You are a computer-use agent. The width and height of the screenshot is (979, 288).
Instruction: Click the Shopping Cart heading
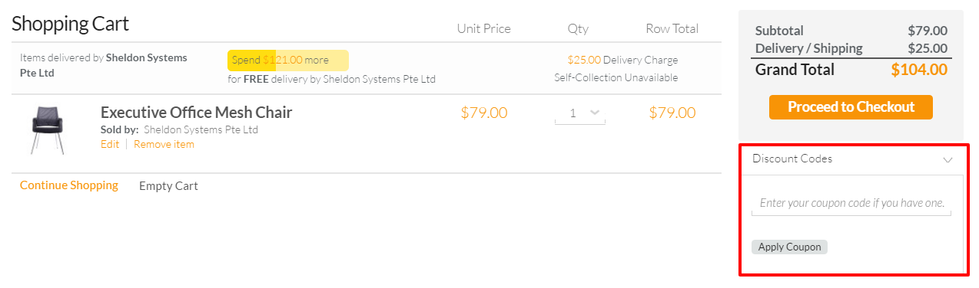click(x=71, y=24)
